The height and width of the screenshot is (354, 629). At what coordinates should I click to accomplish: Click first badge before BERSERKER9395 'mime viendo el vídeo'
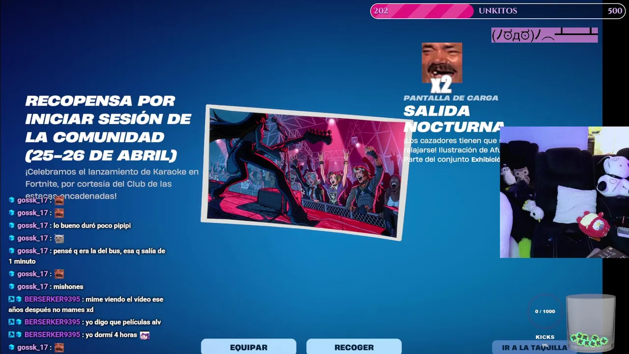(11, 299)
